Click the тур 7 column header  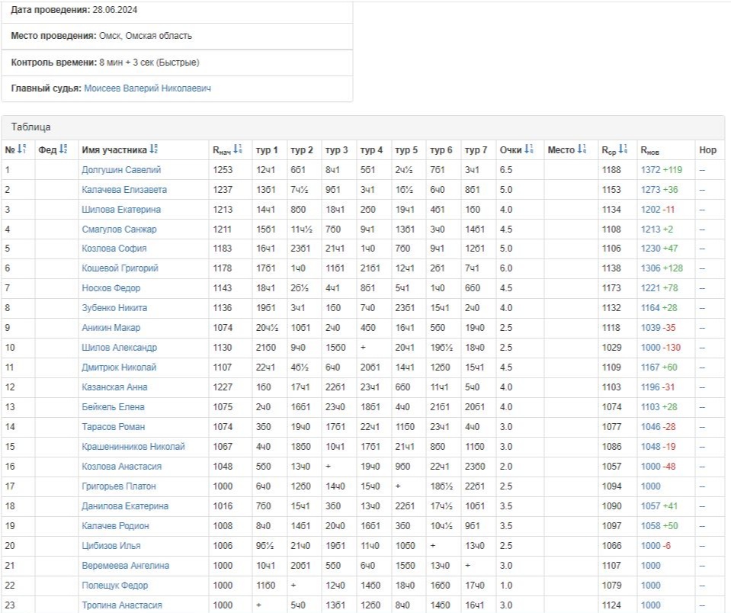pyautogui.click(x=476, y=150)
